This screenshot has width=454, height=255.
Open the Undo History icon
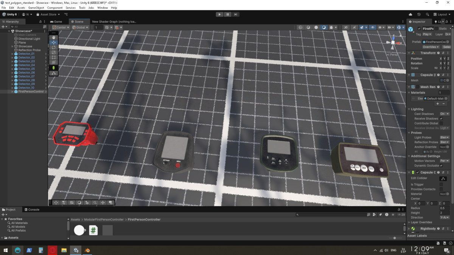click(x=419, y=14)
